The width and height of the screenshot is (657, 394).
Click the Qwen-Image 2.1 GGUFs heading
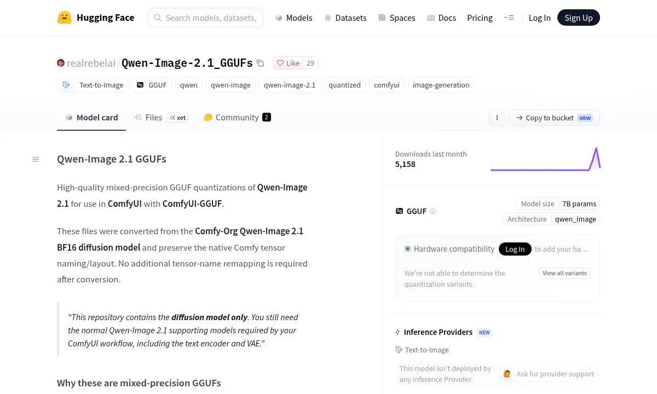[x=112, y=159]
